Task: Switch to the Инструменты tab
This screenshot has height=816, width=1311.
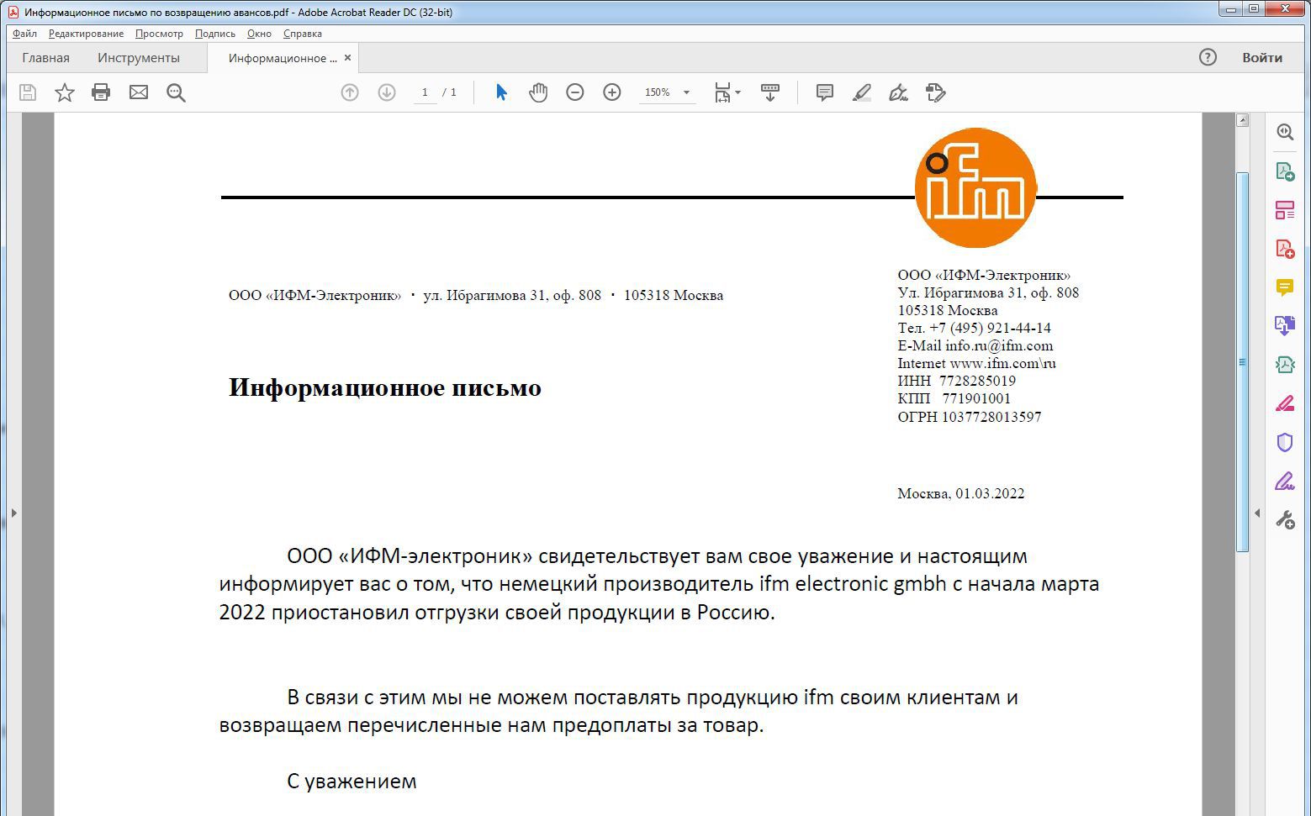Action: pyautogui.click(x=139, y=58)
